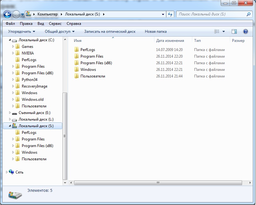Open Games folder in navigation tree
The width and height of the screenshot is (256, 205).
(x=27, y=47)
